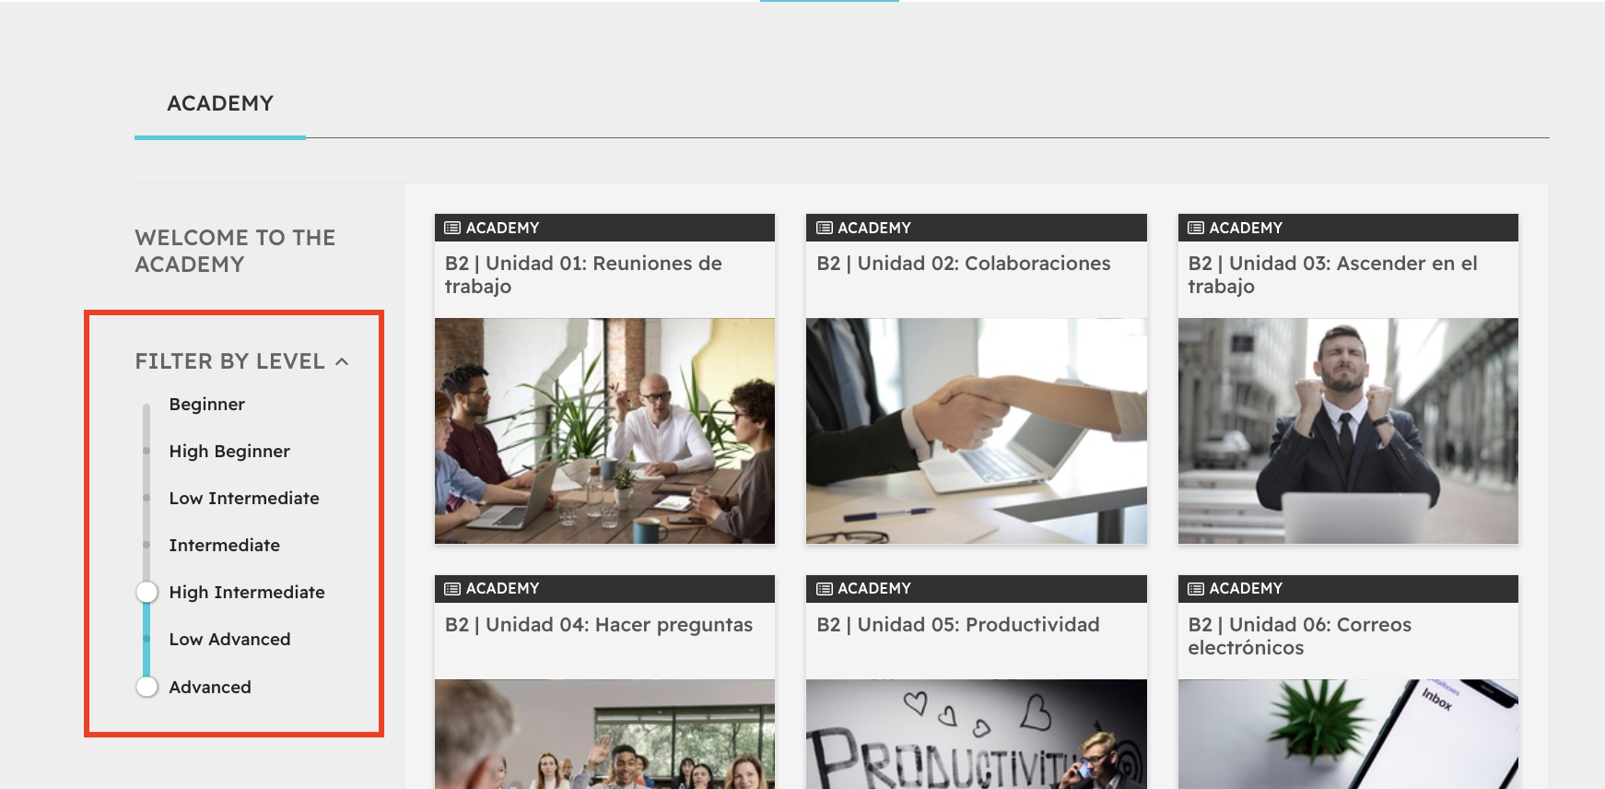This screenshot has height=789, width=1605.
Task: Collapse the Filter by Level chevron
Action: click(342, 361)
